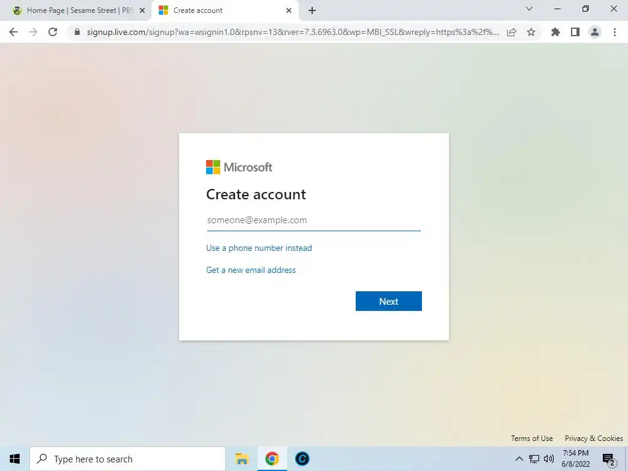Image resolution: width=628 pixels, height=471 pixels.
Task: Open the Privacy & Cookies link
Action: (594, 438)
